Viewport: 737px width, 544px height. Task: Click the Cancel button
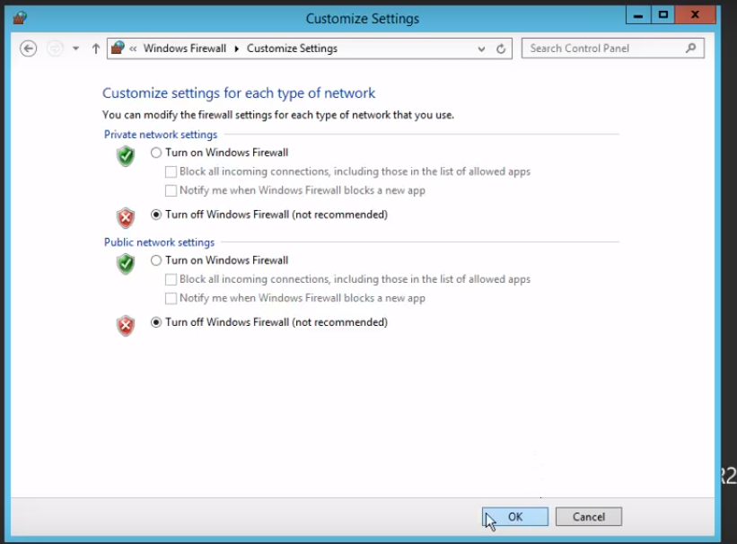[x=589, y=517]
